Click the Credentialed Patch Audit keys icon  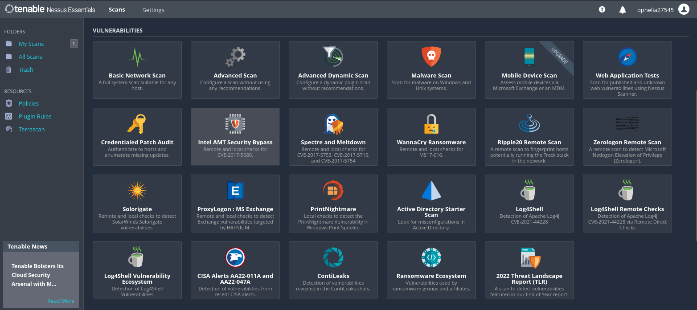pyautogui.click(x=137, y=124)
